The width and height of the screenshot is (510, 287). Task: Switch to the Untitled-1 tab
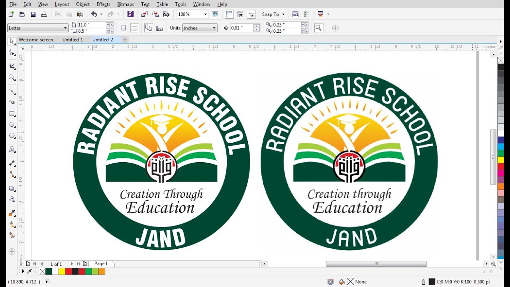click(73, 39)
